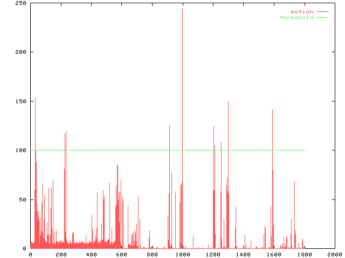Screen dimensions: 345x258
Task: Select the green threshold legend line sample
Action: [x=322, y=18]
